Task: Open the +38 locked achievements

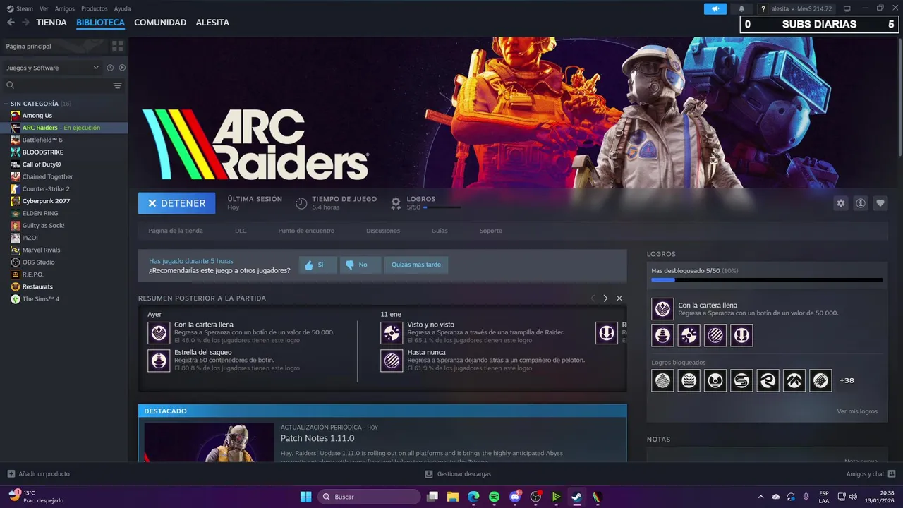Action: [847, 380]
